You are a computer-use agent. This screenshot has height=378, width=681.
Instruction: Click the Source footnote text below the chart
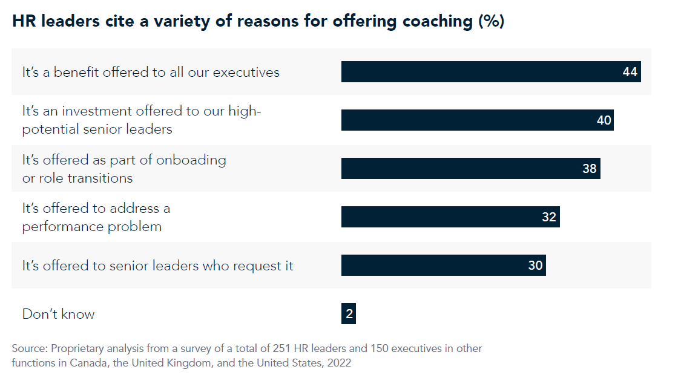point(247,356)
